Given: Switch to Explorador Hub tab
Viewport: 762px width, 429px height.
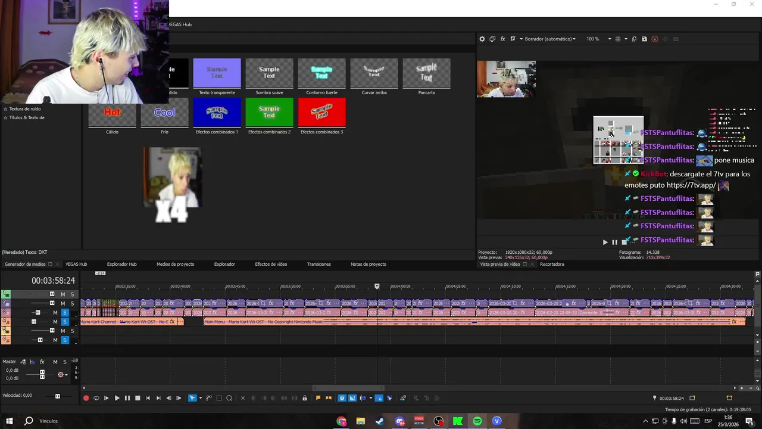Looking at the screenshot, I should pos(121,264).
